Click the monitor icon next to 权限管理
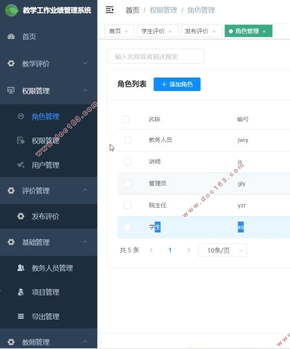 [x=11, y=90]
